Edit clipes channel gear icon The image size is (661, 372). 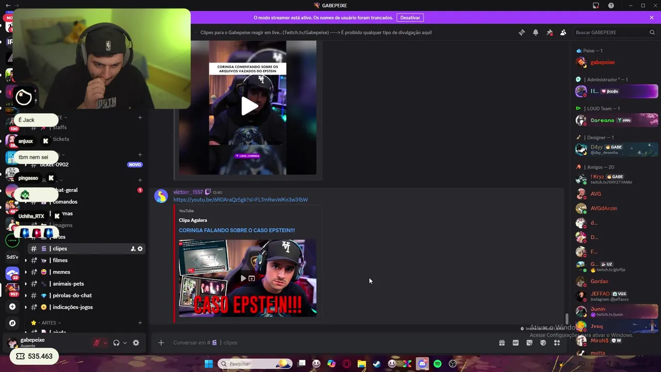(140, 249)
